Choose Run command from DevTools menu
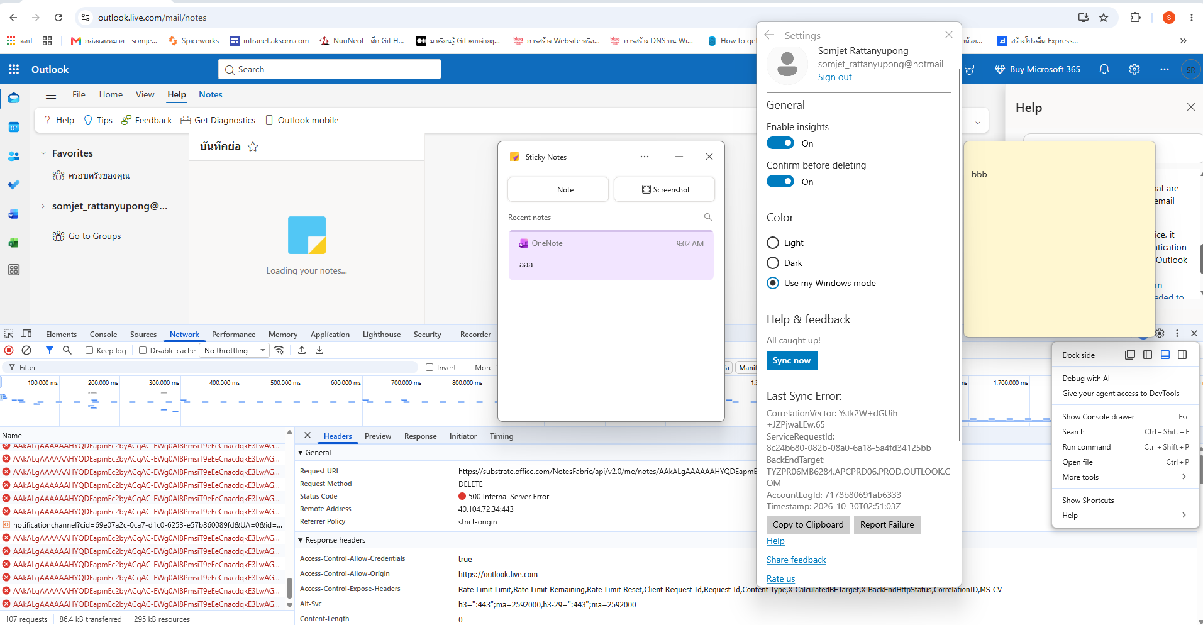Image resolution: width=1203 pixels, height=625 pixels. tap(1124, 447)
